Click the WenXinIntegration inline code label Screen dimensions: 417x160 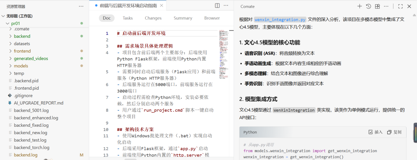294,110
